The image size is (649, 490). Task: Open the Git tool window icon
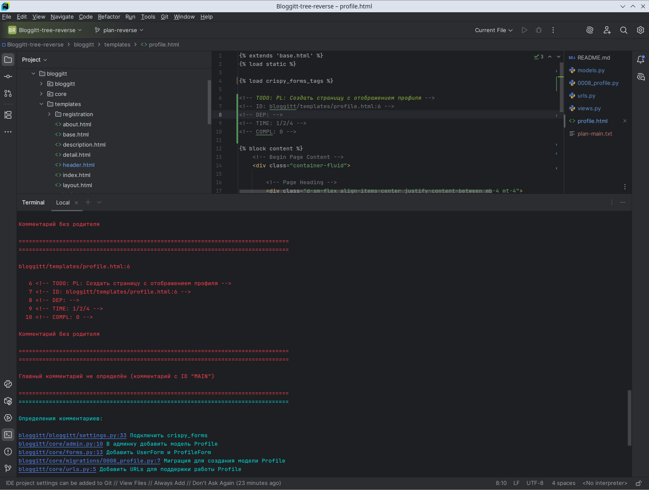click(8, 468)
